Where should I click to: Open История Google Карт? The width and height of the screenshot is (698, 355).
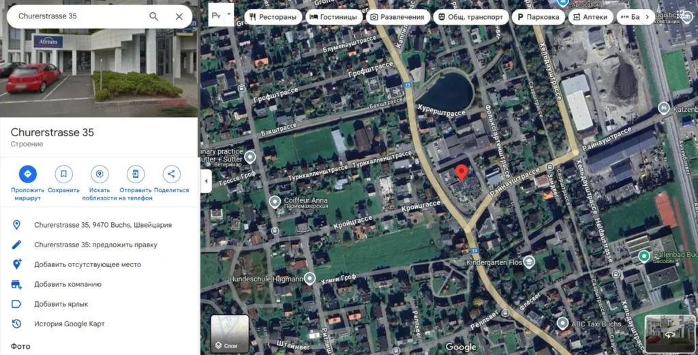70,324
